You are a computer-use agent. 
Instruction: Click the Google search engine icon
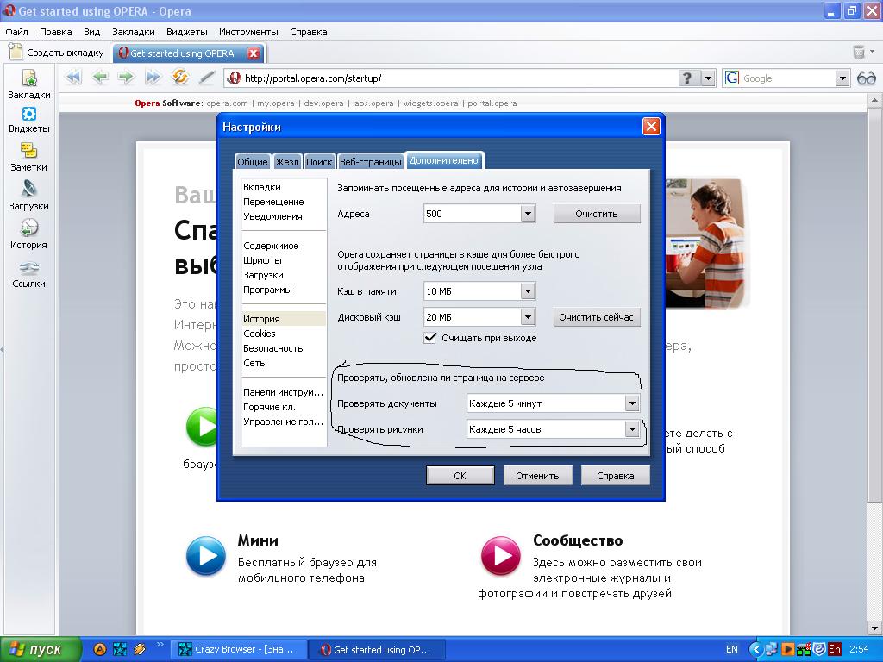[731, 78]
